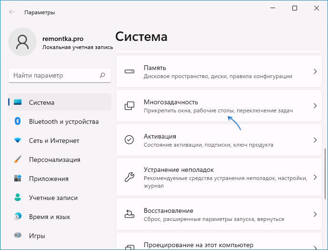Click the Параметры window title

click(x=40, y=12)
